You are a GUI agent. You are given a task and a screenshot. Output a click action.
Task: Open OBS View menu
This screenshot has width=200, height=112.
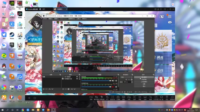click(x=56, y=19)
